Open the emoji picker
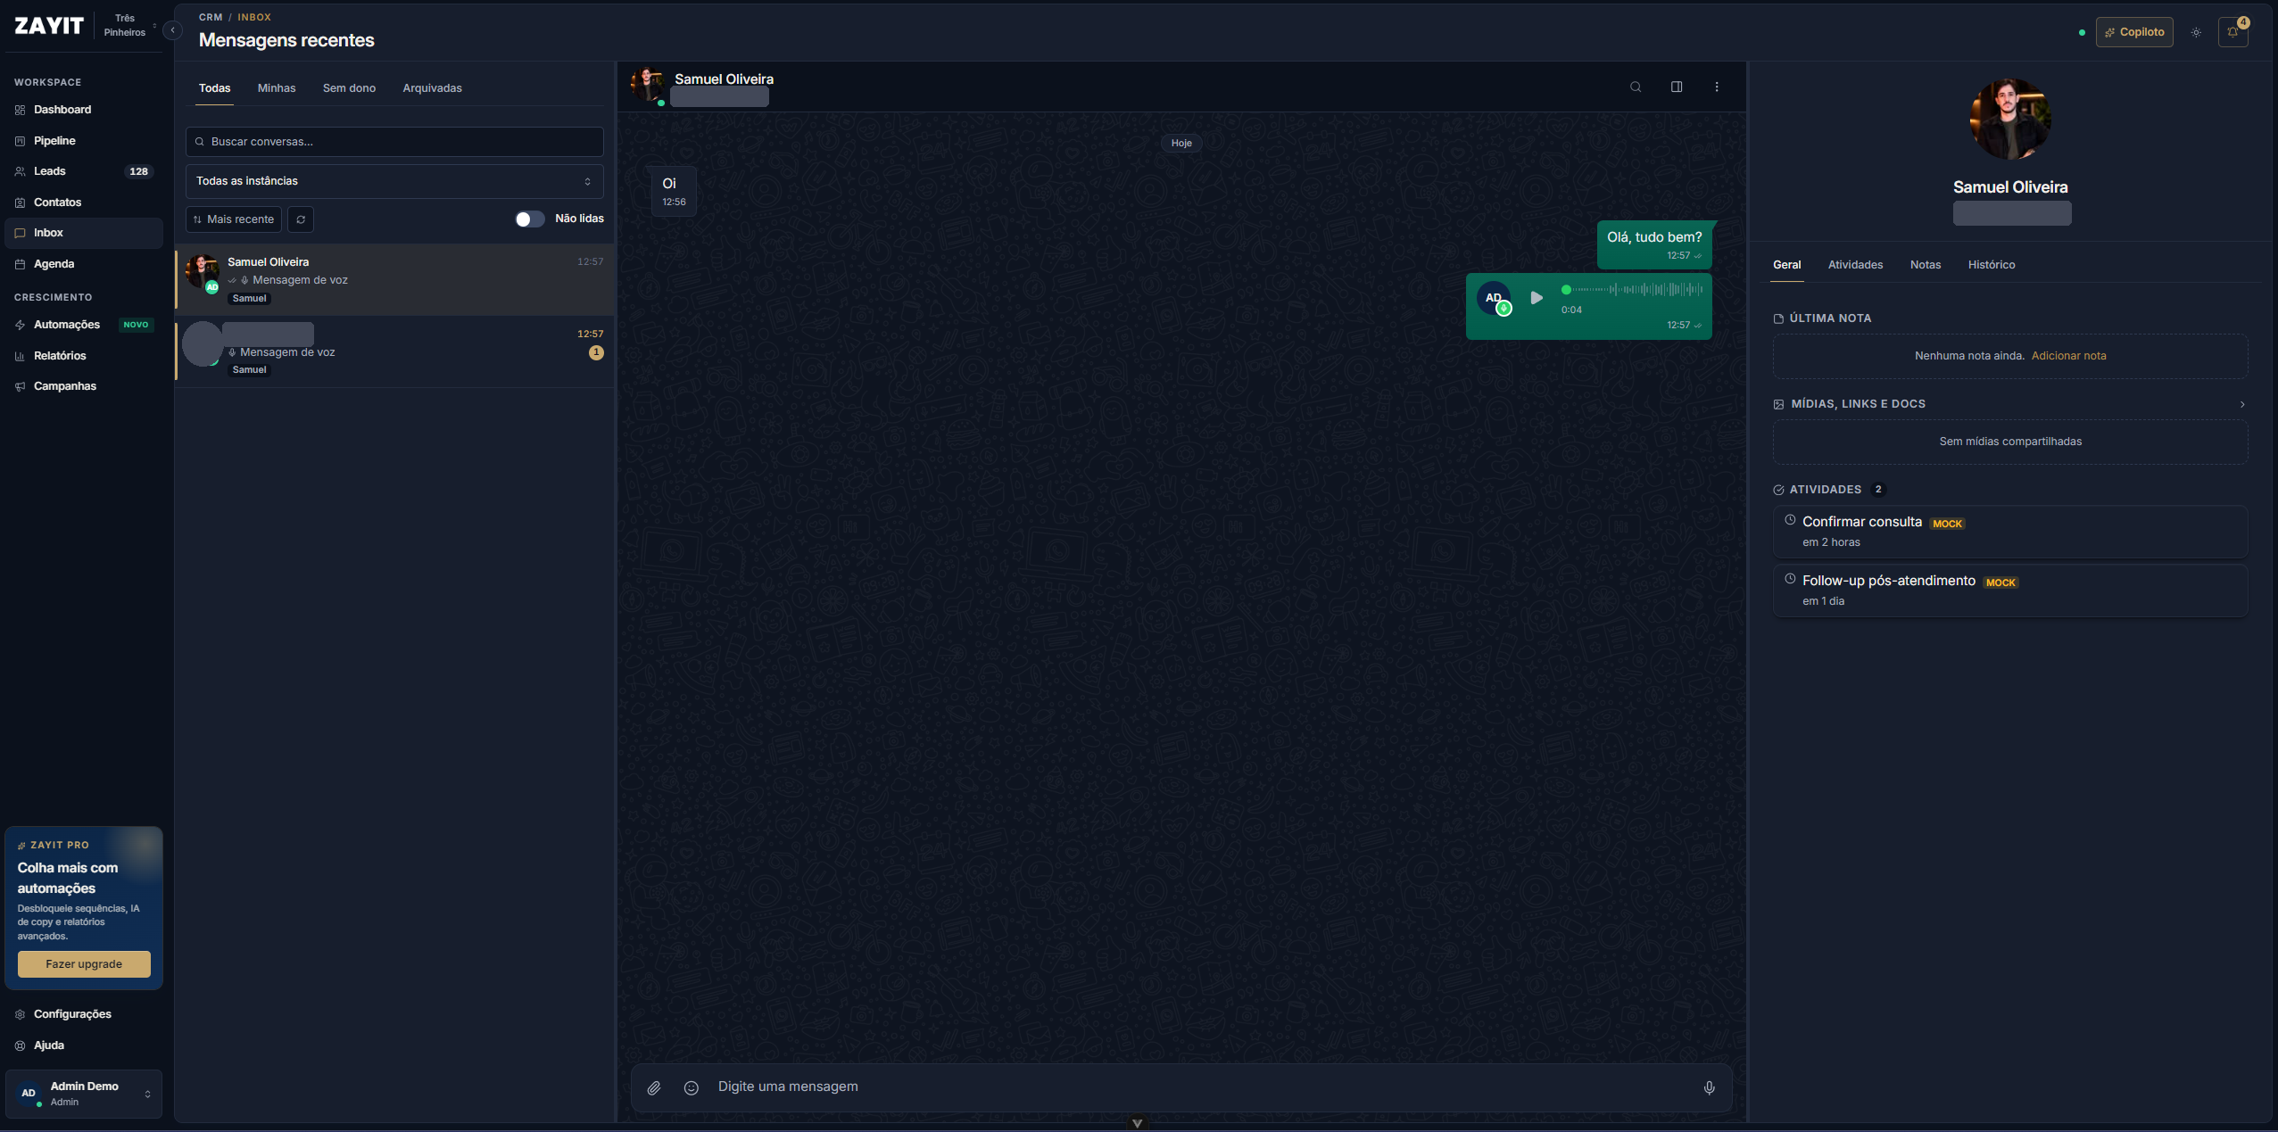This screenshot has height=1132, width=2278. pos(691,1087)
